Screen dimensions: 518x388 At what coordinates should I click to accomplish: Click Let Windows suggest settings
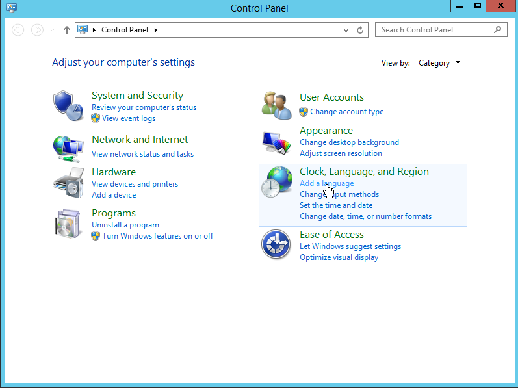[350, 246]
